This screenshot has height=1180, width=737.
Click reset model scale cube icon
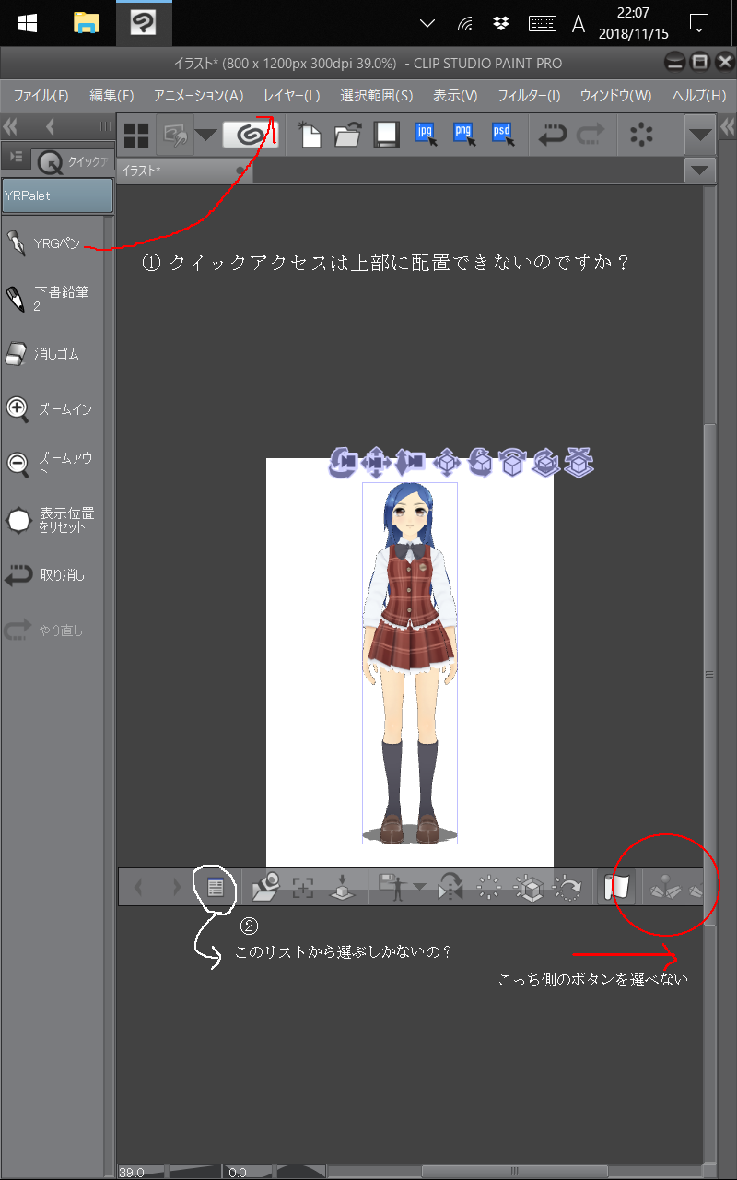531,888
